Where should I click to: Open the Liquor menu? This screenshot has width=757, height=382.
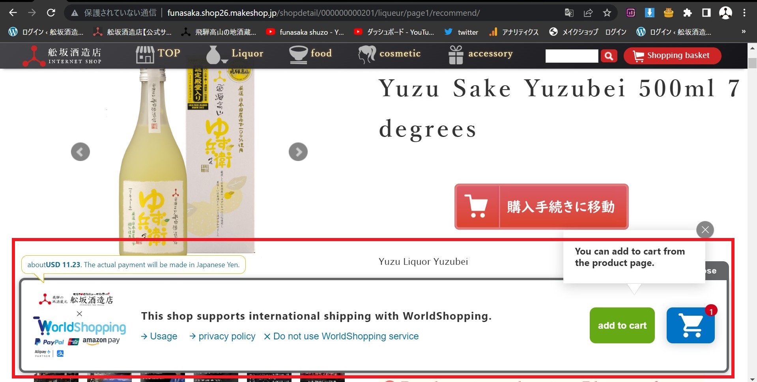[x=234, y=54]
